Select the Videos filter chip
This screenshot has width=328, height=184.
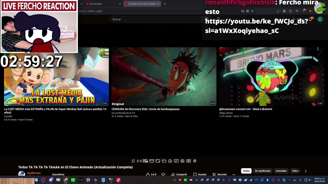click(295, 171)
